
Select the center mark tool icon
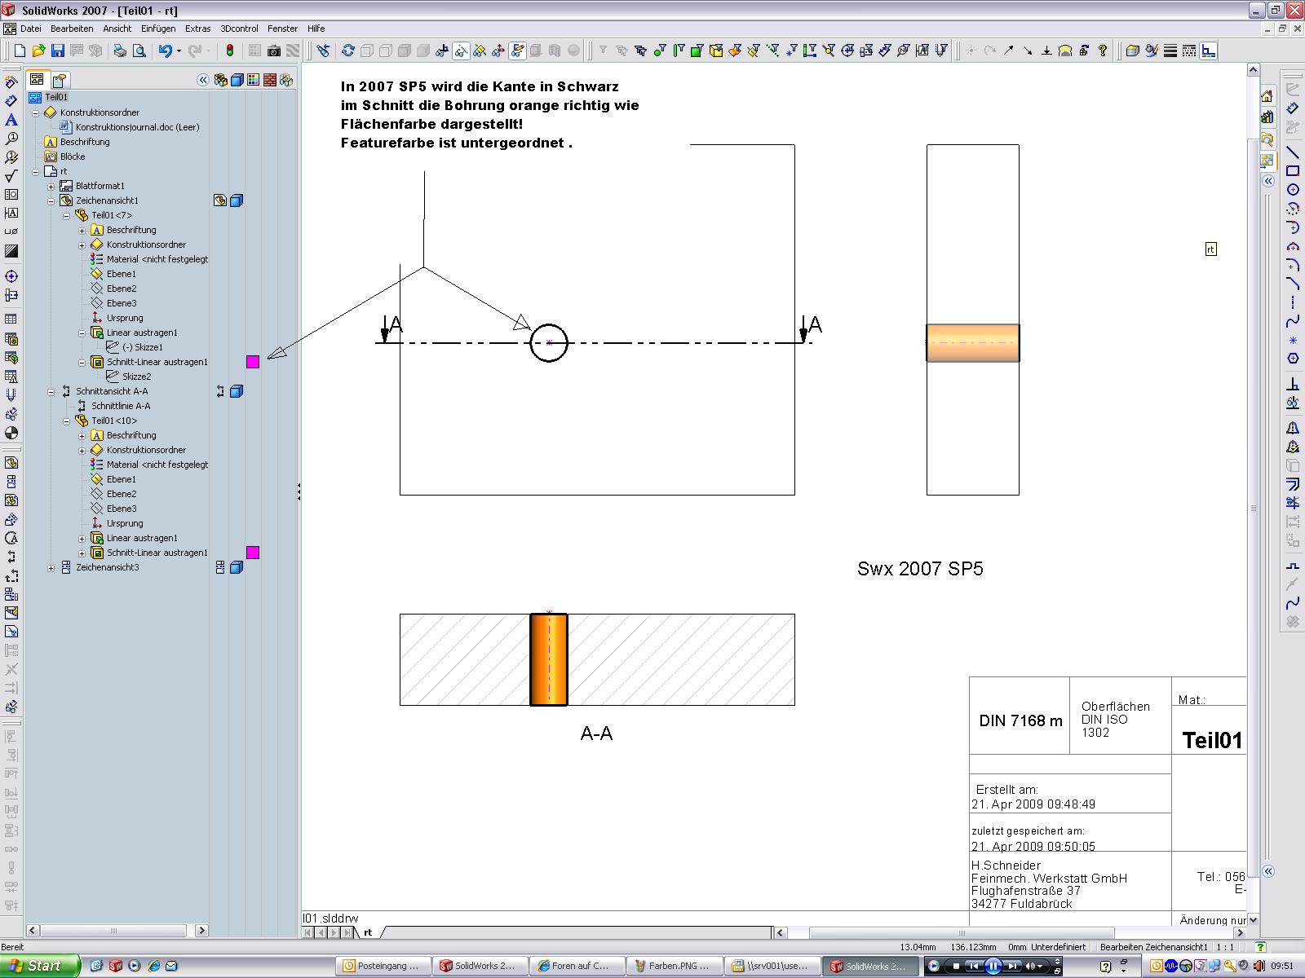point(11,276)
